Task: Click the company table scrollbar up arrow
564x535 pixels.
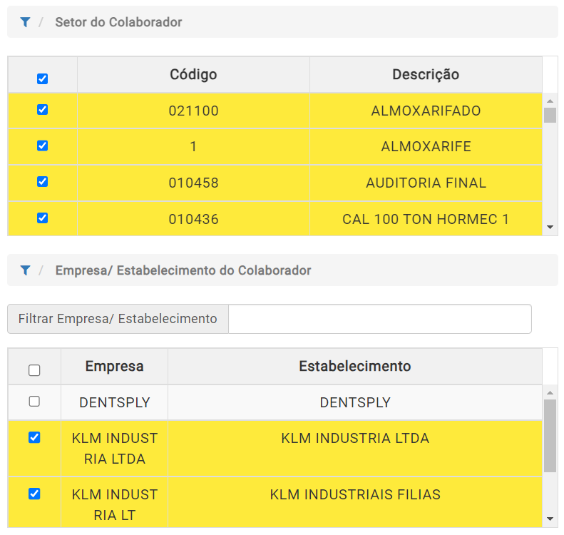Action: pyautogui.click(x=550, y=393)
